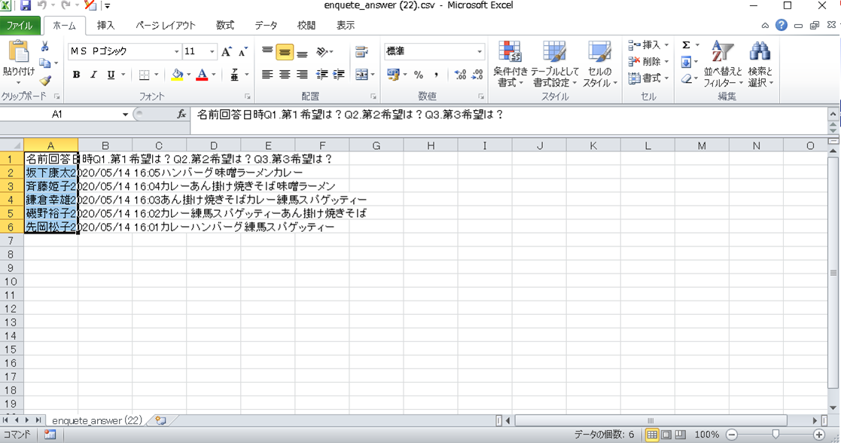Click the Sort and Filter (並べ替えとフィルター) icon

click(x=723, y=53)
